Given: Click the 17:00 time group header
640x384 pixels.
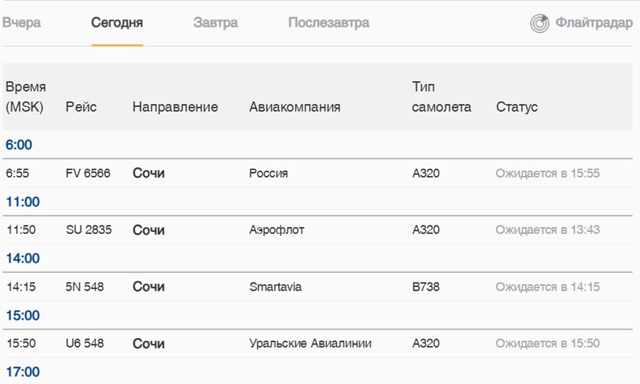Looking at the screenshot, I should click(x=22, y=372).
